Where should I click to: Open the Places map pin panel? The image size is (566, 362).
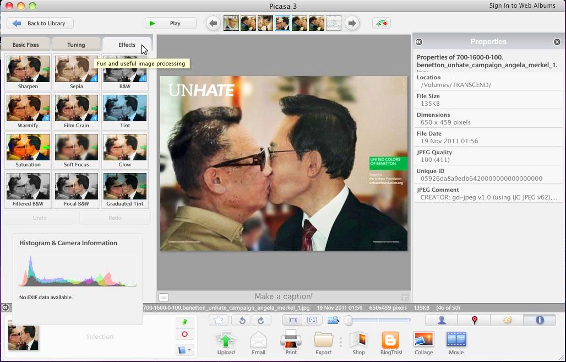pyautogui.click(x=474, y=320)
